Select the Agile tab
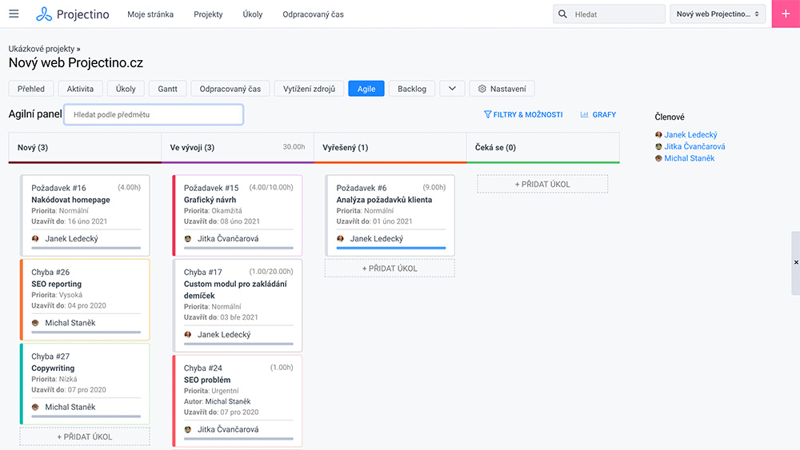Image resolution: width=800 pixels, height=450 pixels. pyautogui.click(x=366, y=89)
